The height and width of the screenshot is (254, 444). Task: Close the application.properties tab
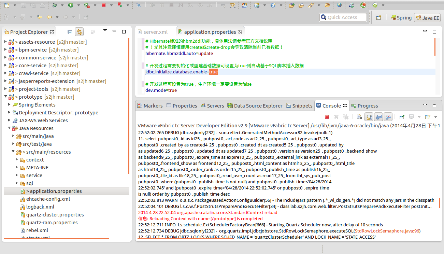pos(241,31)
